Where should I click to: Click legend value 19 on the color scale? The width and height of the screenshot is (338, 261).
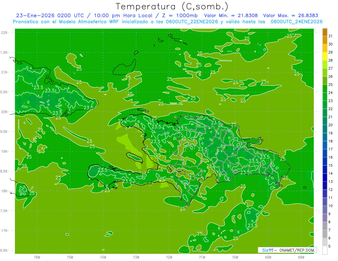point(330,133)
